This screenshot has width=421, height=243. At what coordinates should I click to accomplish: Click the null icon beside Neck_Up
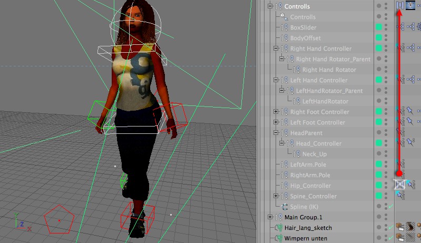pos(297,154)
